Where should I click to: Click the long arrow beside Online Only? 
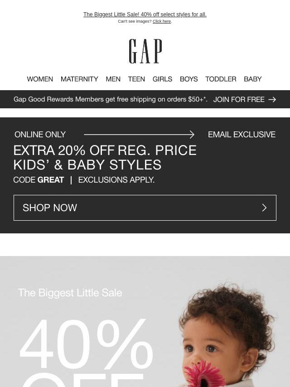139,135
